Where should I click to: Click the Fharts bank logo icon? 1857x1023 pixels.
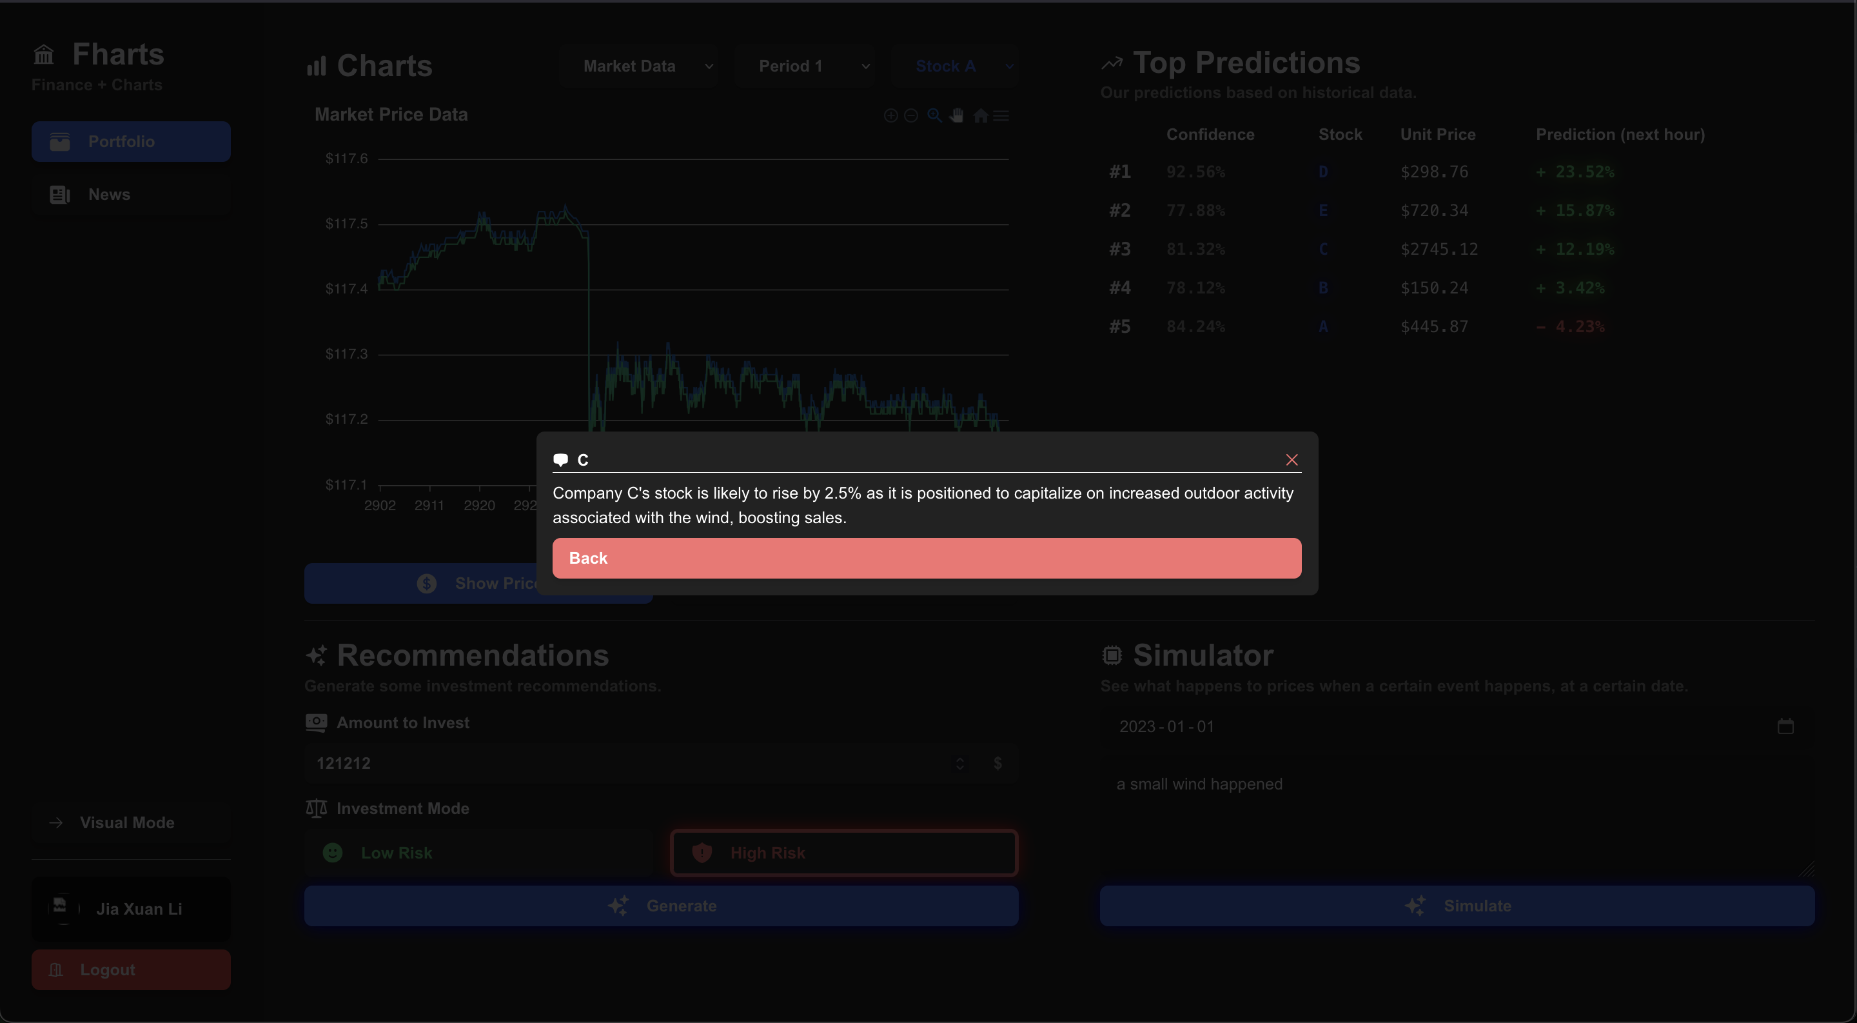(44, 55)
